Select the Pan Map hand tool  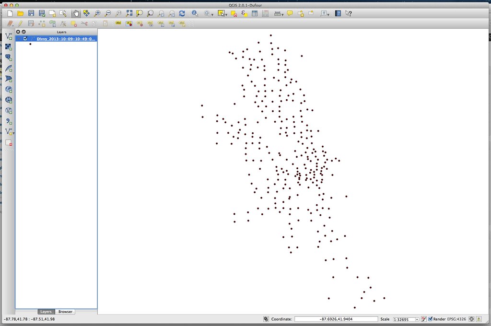[x=76, y=13]
